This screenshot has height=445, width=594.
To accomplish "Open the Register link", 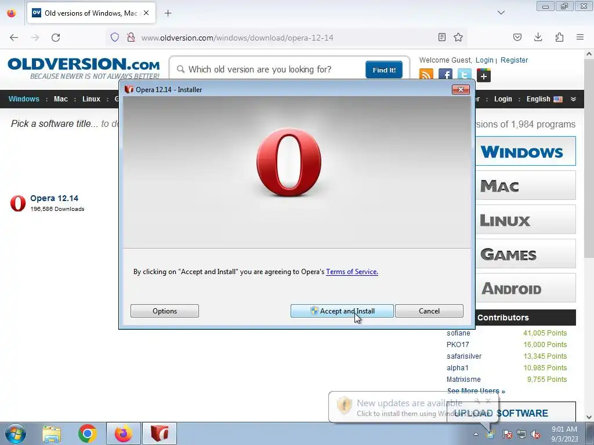I will point(514,60).
